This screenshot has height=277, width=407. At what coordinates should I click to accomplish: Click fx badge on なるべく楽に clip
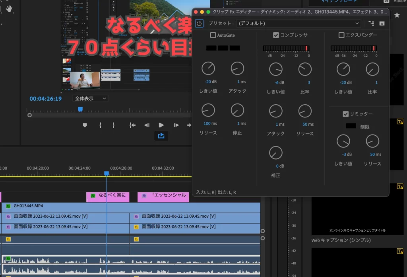[93, 196]
